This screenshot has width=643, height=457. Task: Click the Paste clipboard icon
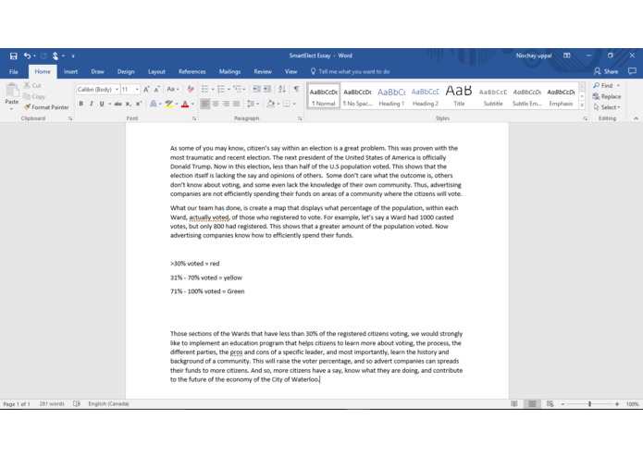point(12,92)
